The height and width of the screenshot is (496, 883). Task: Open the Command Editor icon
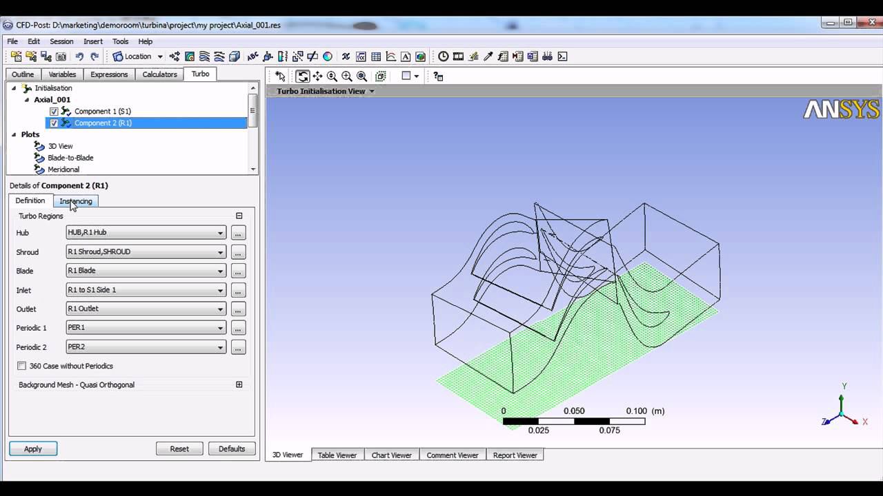point(562,56)
